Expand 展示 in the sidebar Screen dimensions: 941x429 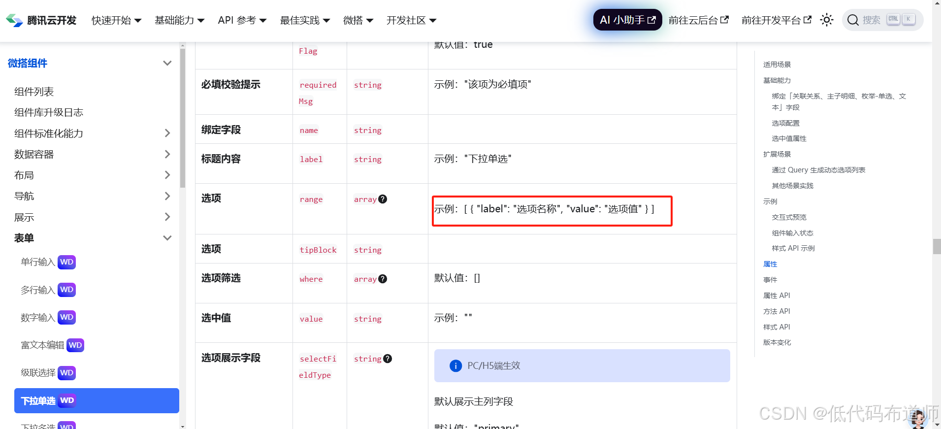tap(167, 217)
